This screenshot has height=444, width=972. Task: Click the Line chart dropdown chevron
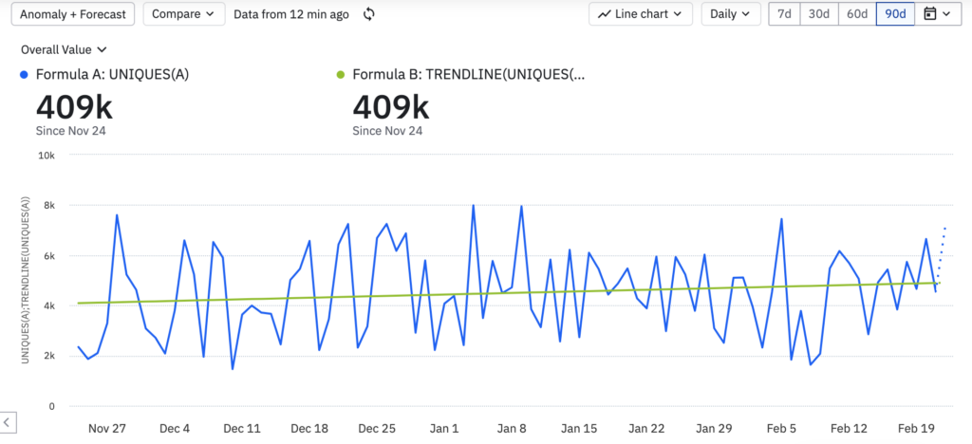coord(677,14)
